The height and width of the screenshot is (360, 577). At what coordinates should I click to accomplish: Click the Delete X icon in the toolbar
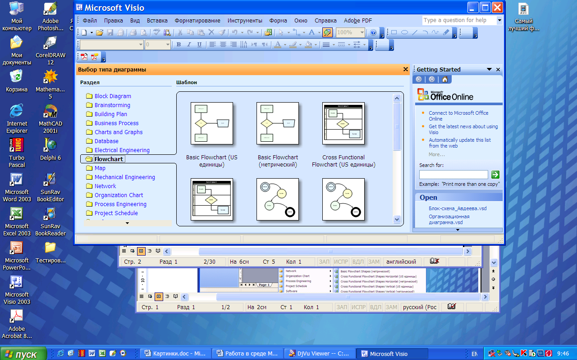pos(211,32)
